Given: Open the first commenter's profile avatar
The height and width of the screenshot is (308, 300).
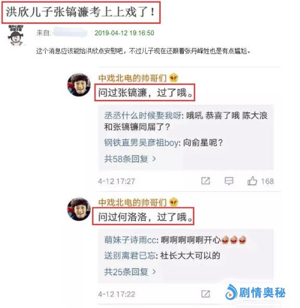Looking at the screenshot, I should point(79,85).
